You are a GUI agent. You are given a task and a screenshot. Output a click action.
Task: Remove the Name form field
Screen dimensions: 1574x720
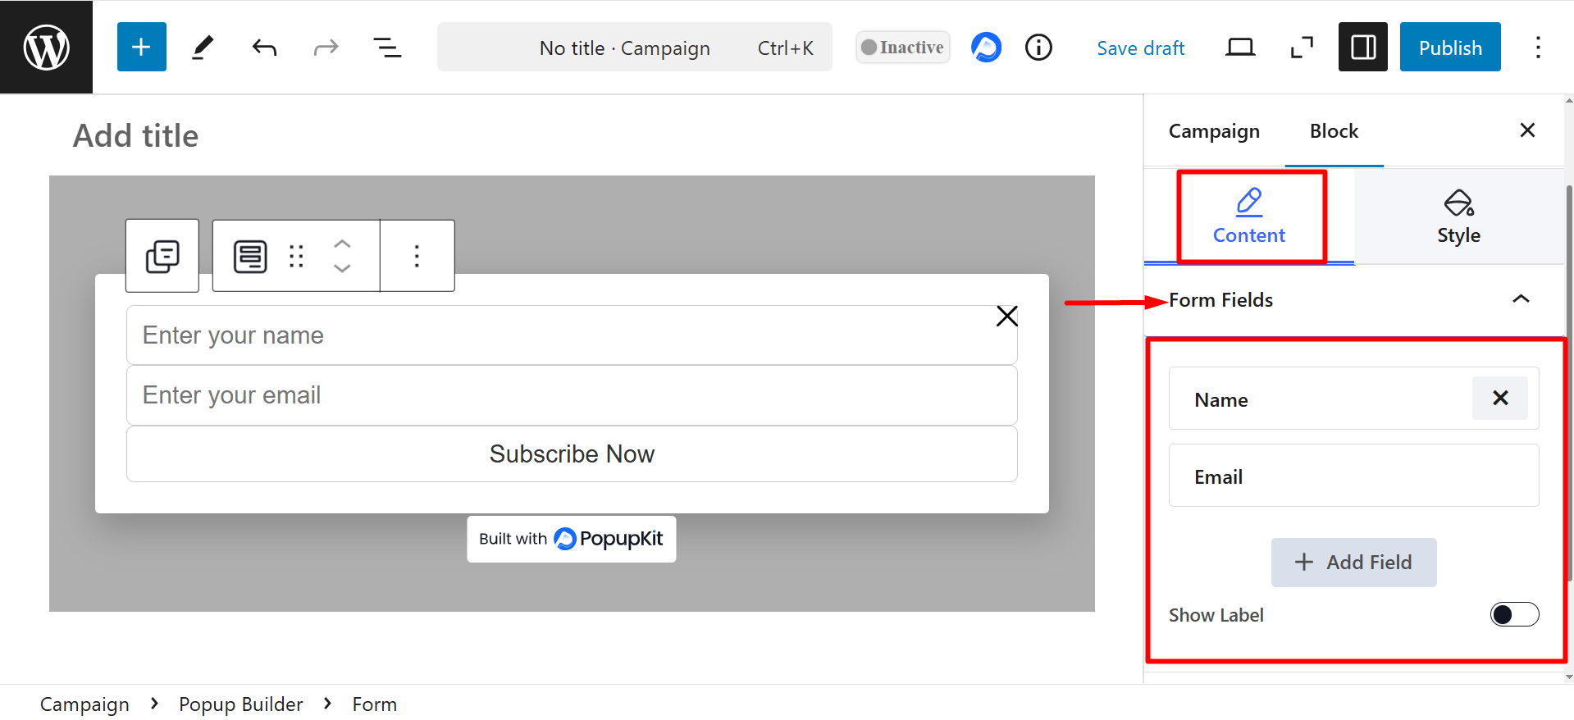[x=1499, y=399]
